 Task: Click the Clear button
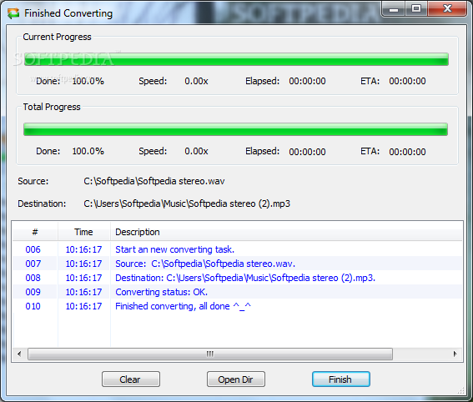click(x=131, y=379)
